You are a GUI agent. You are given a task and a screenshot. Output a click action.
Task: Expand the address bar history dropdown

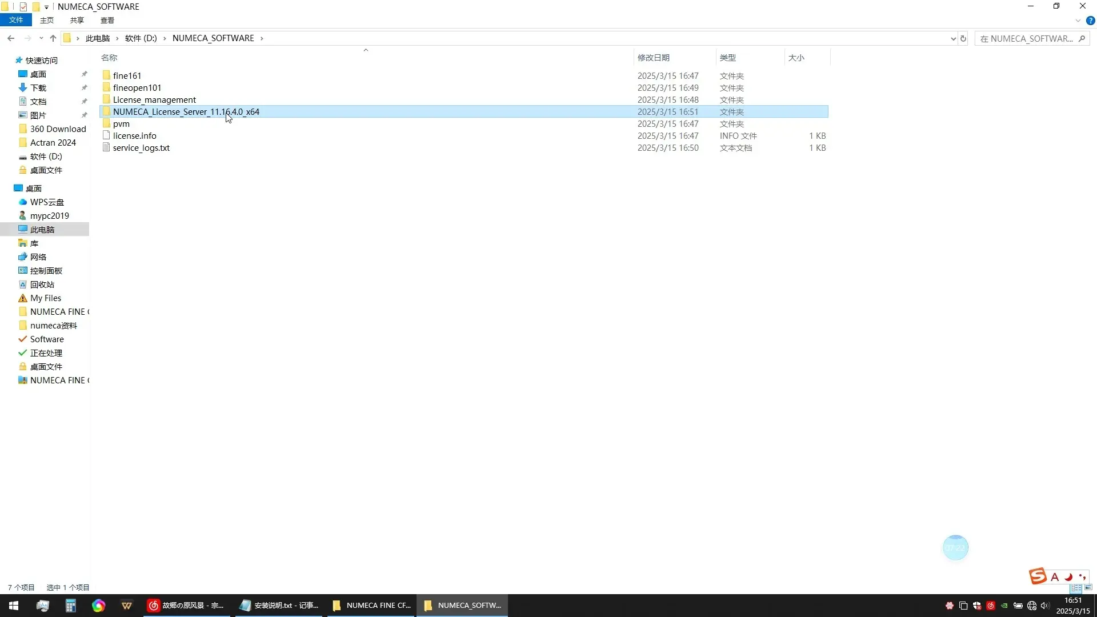point(952,38)
